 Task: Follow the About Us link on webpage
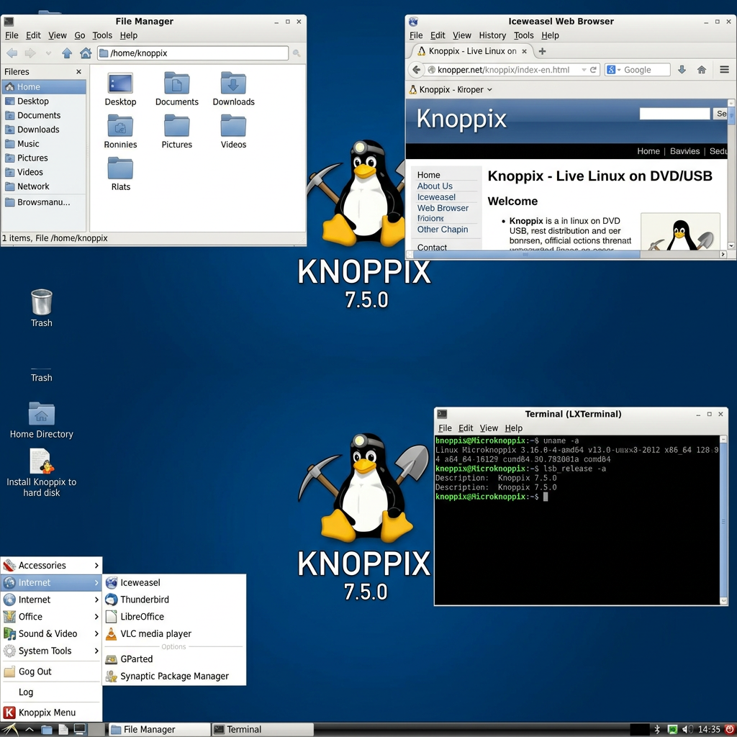point(435,186)
